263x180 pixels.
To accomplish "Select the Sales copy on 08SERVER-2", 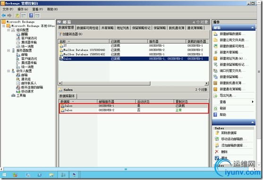I will pos(134,110).
